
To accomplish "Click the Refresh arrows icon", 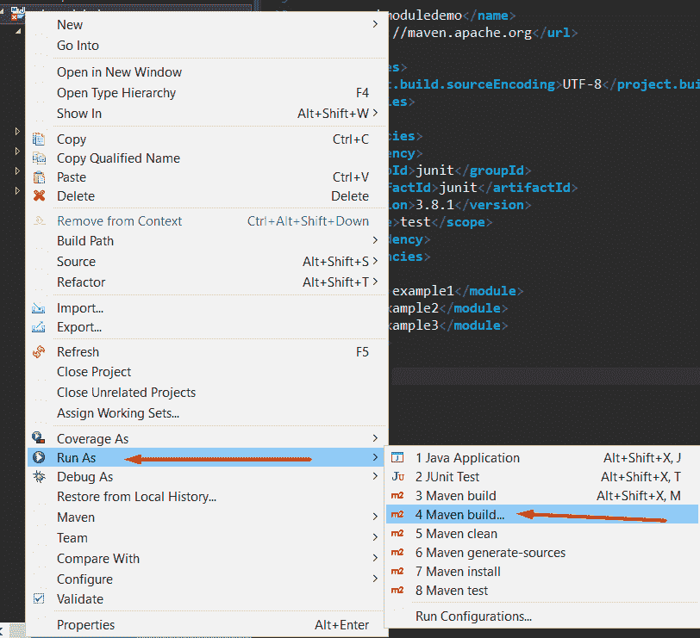I will pos(39,352).
